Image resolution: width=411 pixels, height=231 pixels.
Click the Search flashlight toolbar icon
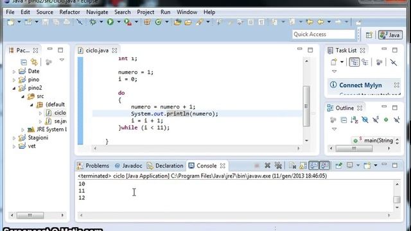pyautogui.click(x=199, y=22)
